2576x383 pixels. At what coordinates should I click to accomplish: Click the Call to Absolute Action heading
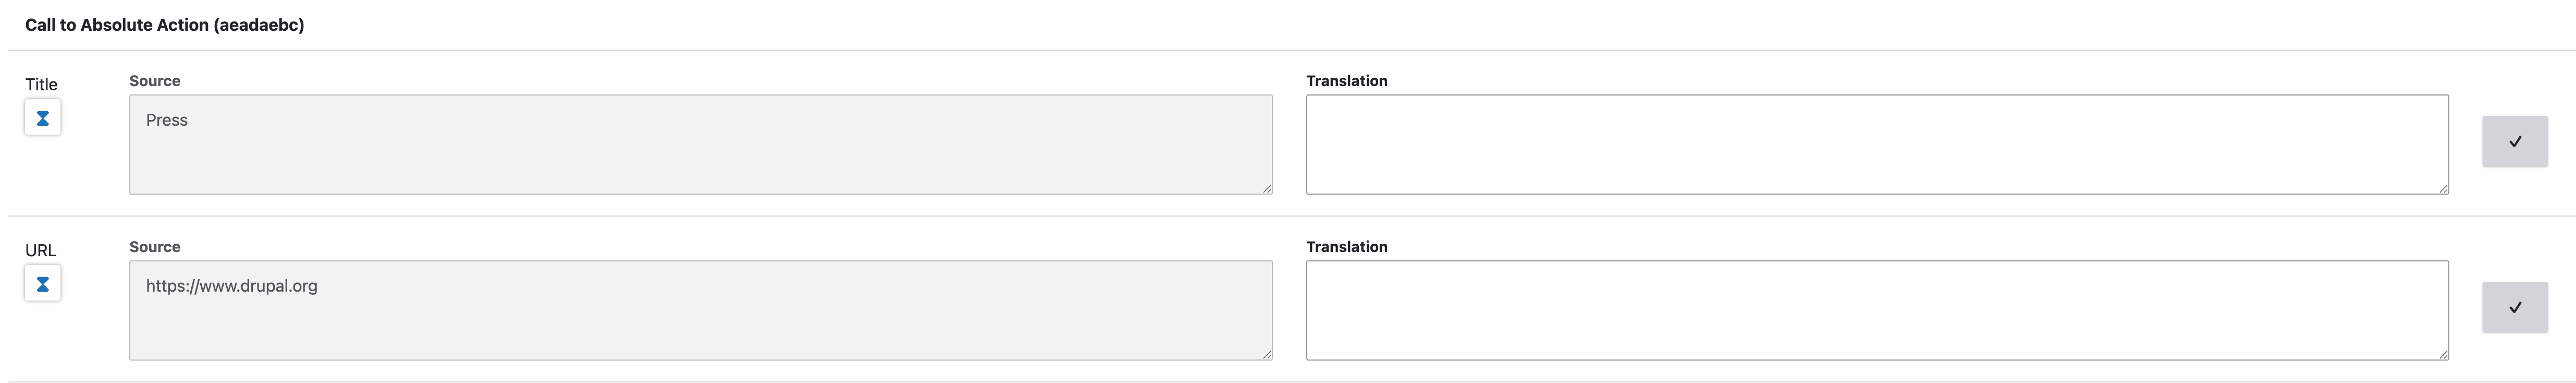pos(117,25)
